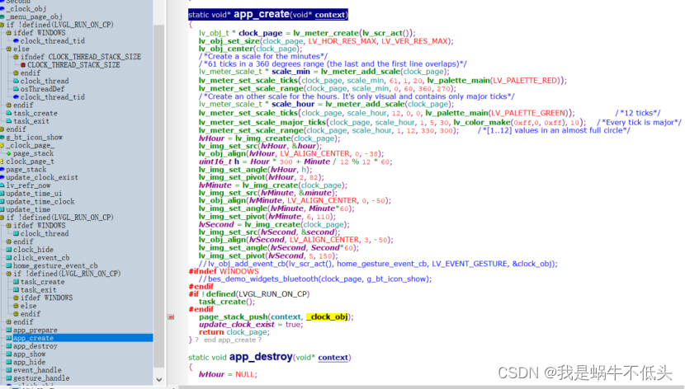Click the icon beside home_gesture_event_cb
The width and height of the screenshot is (685, 389).
point(9,265)
